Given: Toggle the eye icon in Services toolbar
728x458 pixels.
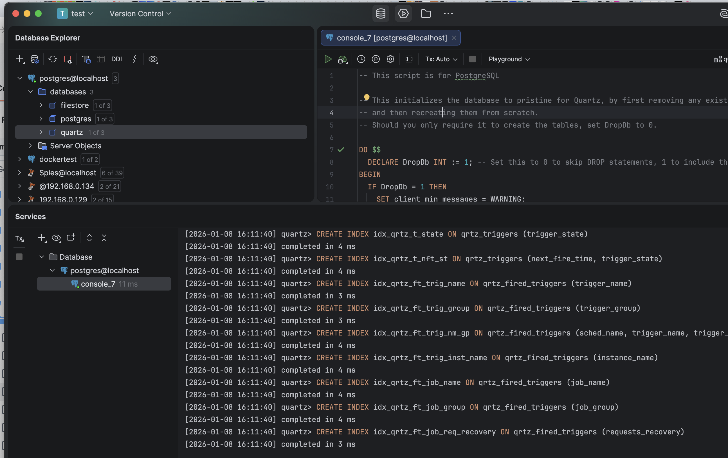Looking at the screenshot, I should 56,238.
